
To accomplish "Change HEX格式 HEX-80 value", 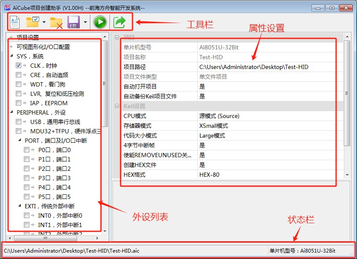I will pos(270,175).
